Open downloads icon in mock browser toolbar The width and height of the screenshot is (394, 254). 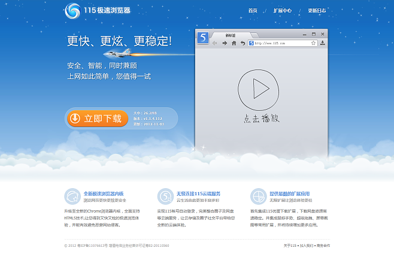(323, 43)
